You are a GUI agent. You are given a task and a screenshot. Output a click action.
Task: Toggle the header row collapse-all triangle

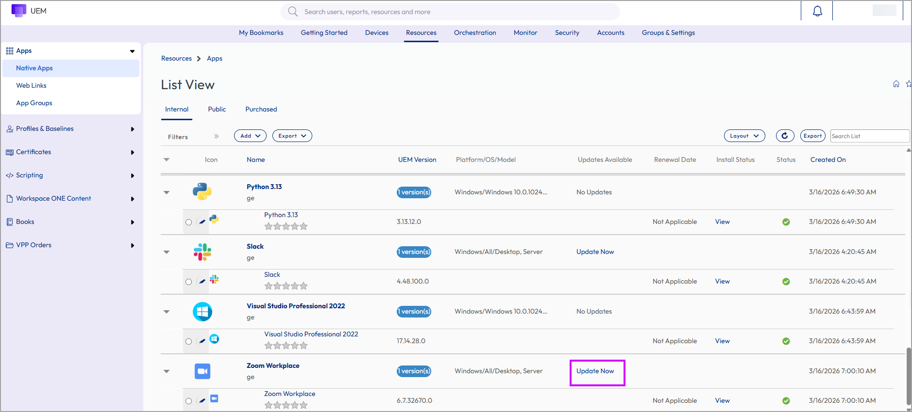coord(167,159)
